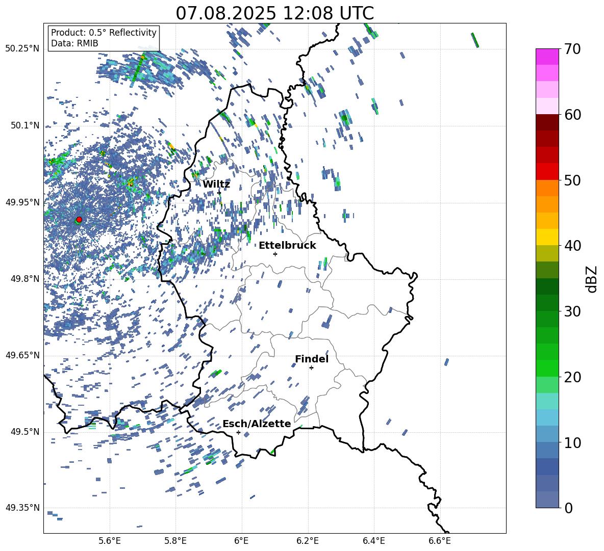
Task: Click the 6.6°E longitude label
Action: [440, 541]
